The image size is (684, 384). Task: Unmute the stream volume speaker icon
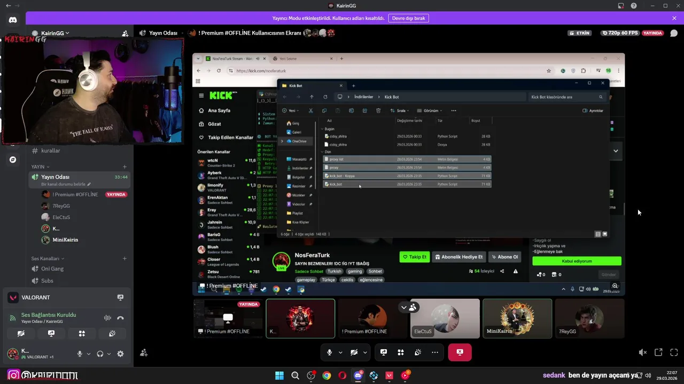point(643,353)
